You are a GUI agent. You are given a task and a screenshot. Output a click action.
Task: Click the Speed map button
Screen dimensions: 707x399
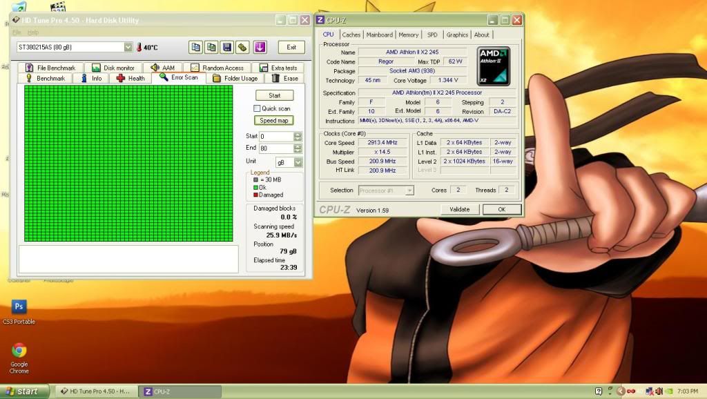coord(273,120)
